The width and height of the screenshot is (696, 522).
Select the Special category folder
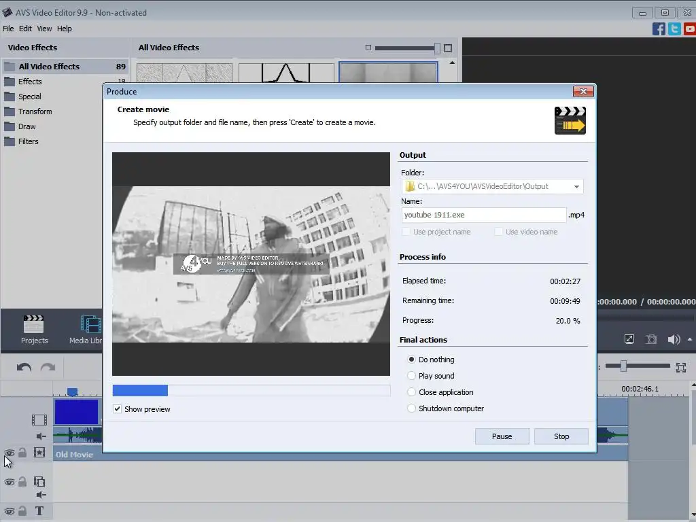(x=29, y=97)
